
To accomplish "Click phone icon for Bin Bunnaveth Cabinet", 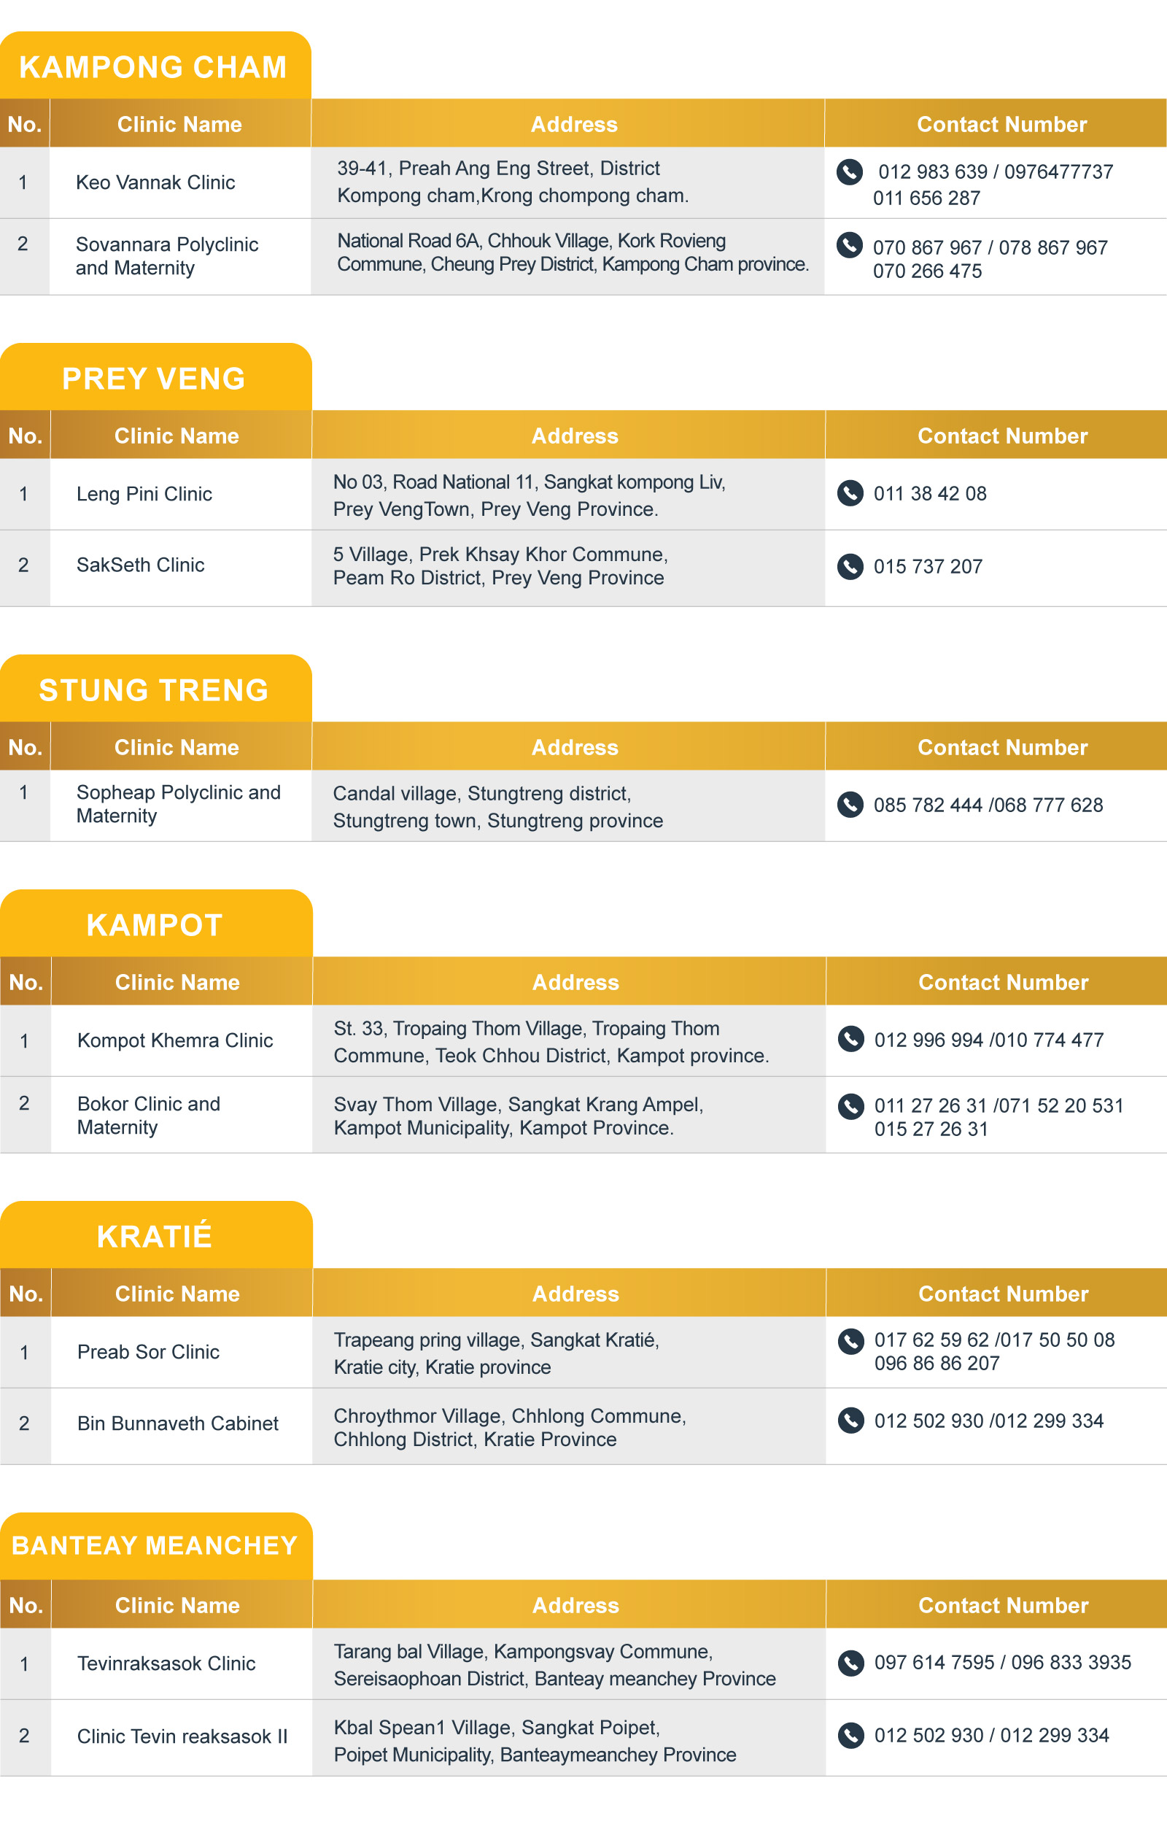I will pos(851,1419).
